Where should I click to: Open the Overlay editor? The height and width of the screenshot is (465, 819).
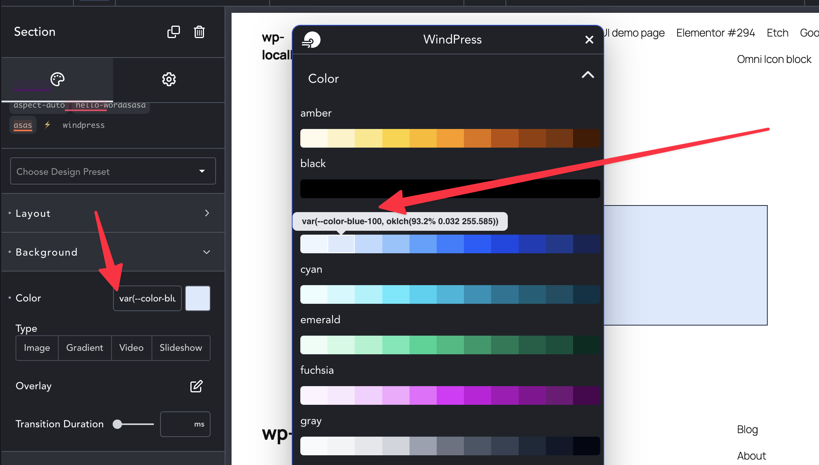(x=196, y=386)
